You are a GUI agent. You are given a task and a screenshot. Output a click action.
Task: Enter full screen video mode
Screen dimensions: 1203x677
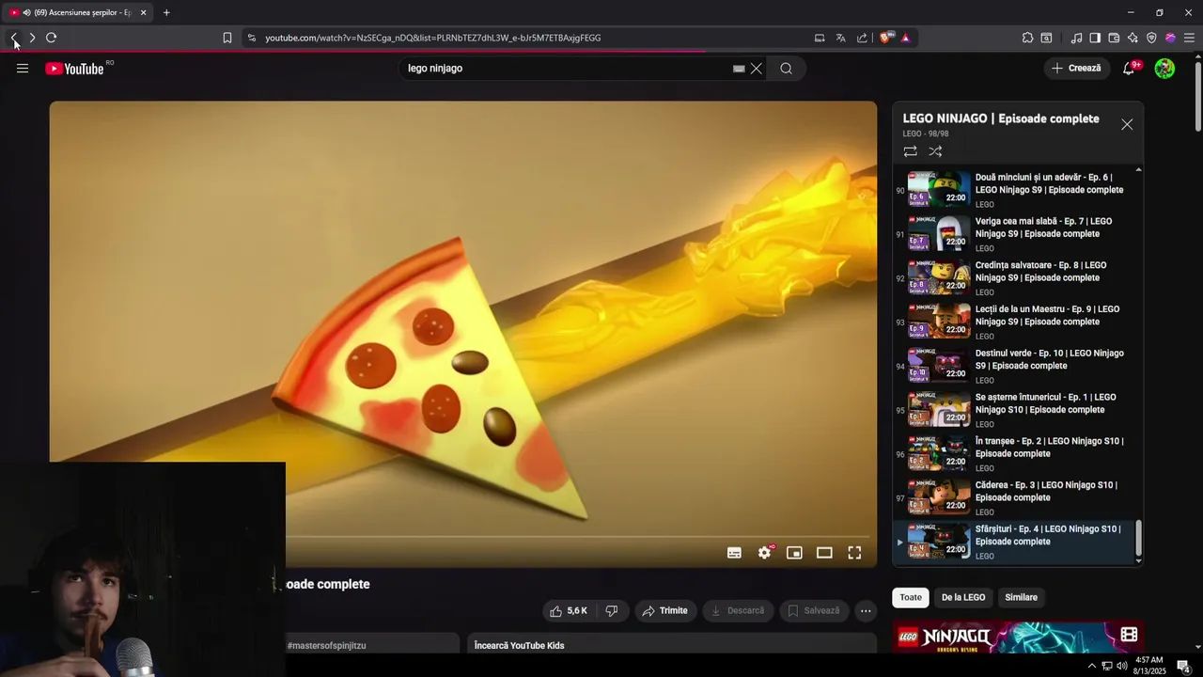[x=854, y=553]
